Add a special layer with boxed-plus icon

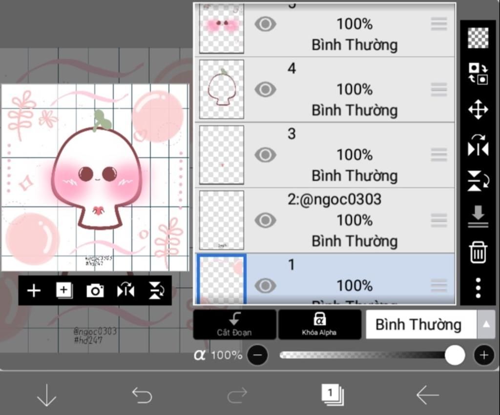[64, 291]
